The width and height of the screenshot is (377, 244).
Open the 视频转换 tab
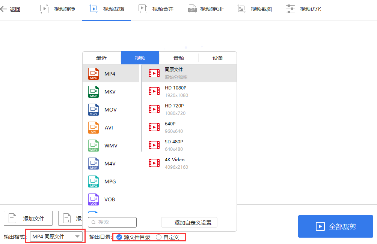point(58,9)
